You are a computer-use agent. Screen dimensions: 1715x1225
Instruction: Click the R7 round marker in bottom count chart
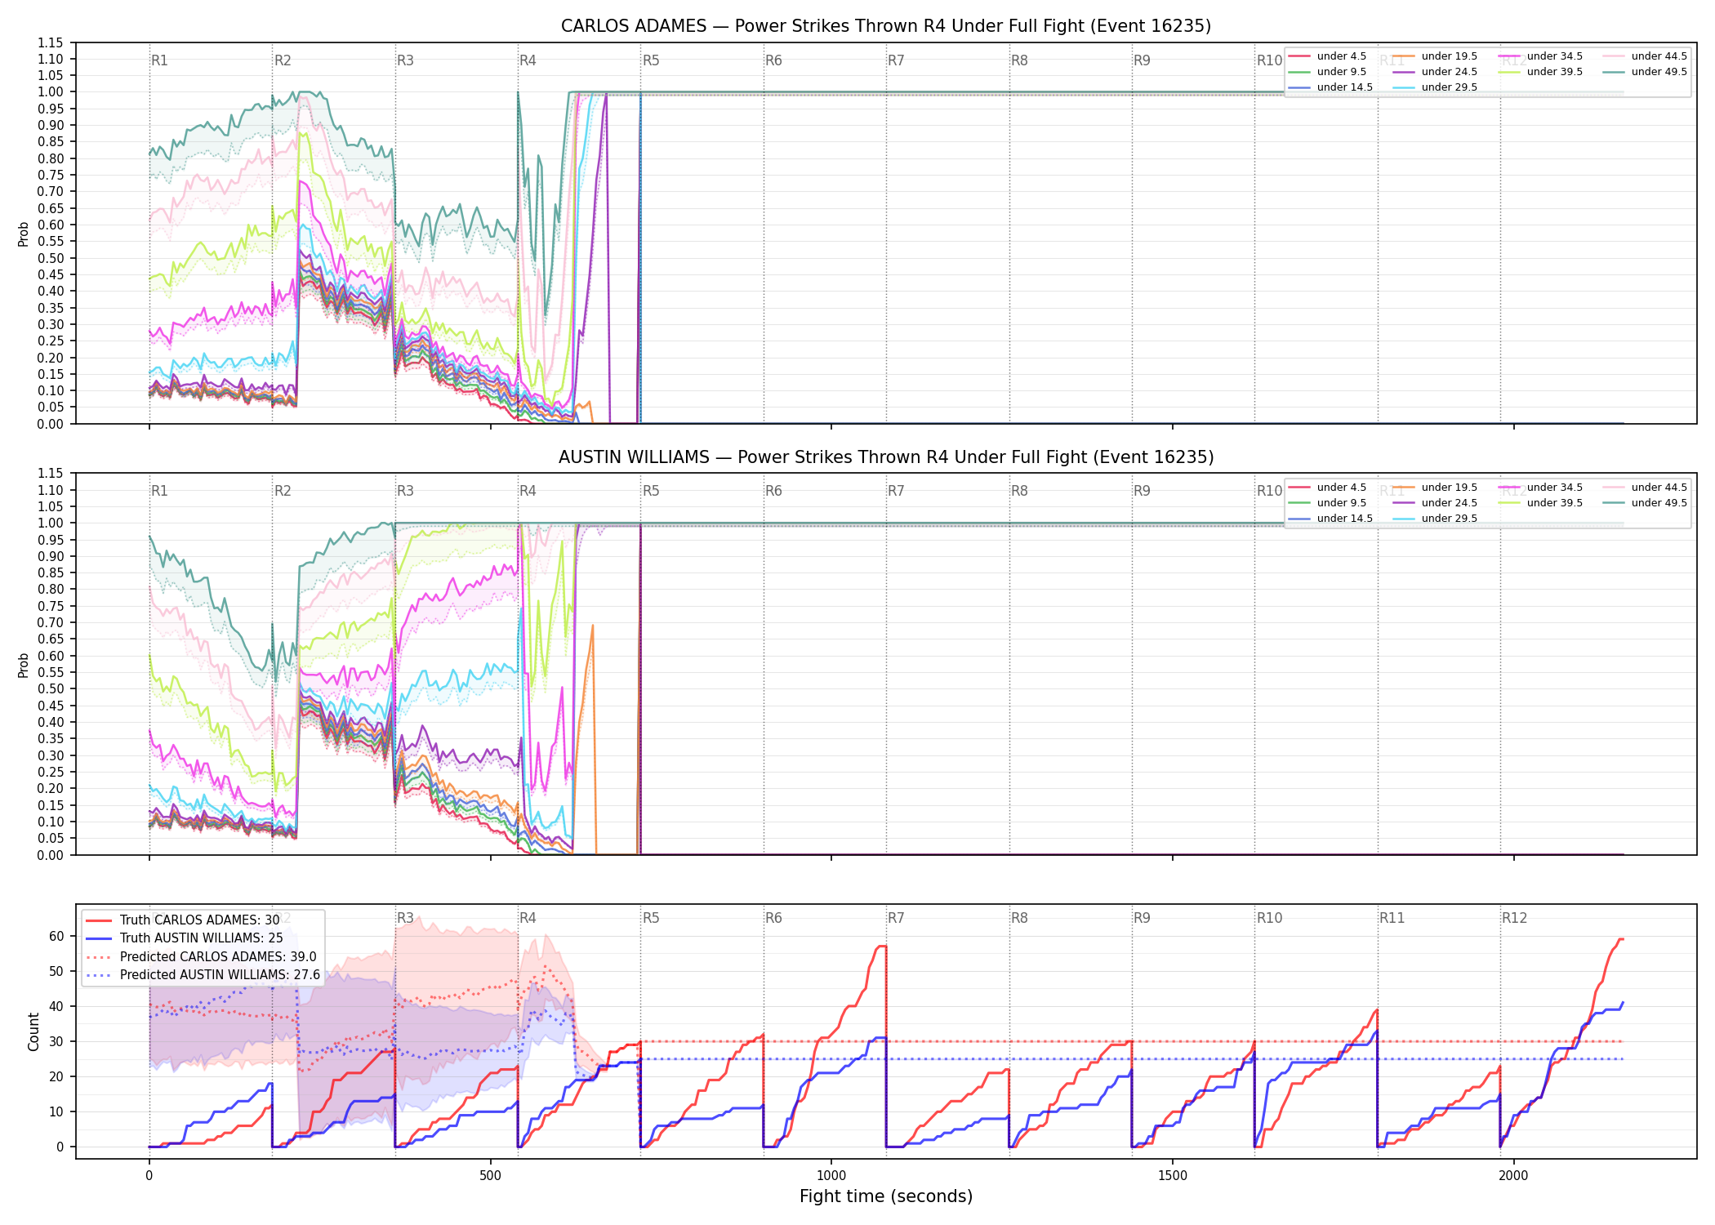click(896, 918)
